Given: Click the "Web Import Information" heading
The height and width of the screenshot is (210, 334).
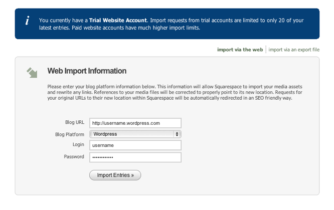Looking at the screenshot, I should click(87, 71).
